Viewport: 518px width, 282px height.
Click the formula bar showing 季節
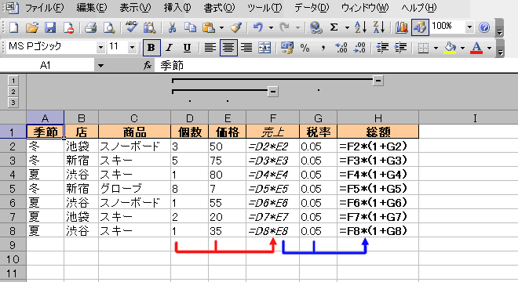click(337, 66)
